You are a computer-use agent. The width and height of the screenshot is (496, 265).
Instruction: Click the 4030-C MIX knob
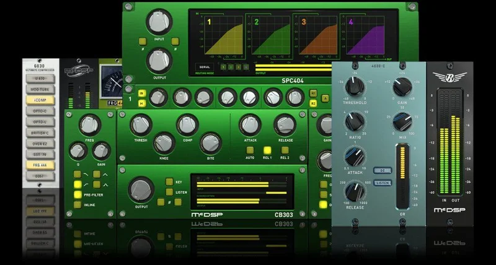pyautogui.click(x=402, y=121)
